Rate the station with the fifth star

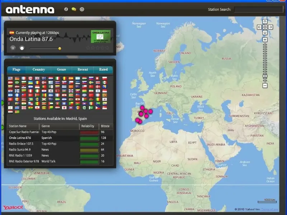click(x=107, y=48)
